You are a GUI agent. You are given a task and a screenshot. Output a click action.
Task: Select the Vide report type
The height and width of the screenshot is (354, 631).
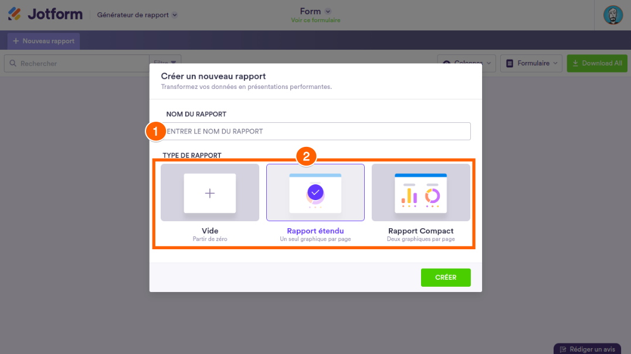click(x=210, y=203)
